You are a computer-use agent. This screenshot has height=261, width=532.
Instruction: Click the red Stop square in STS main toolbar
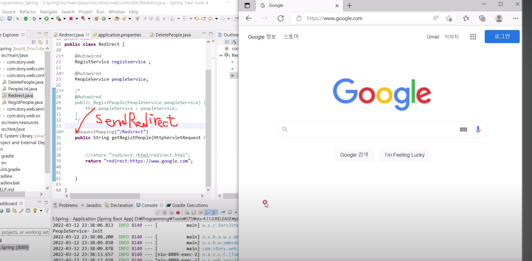[71, 18]
